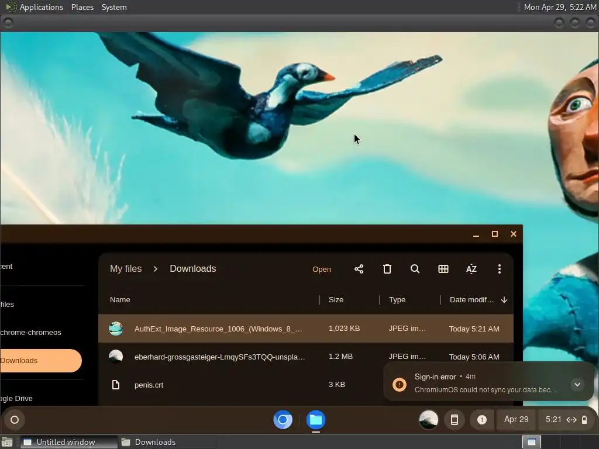This screenshot has height=449, width=599.
Task: Switch to Untitled window taskbar button
Action: pos(69,442)
